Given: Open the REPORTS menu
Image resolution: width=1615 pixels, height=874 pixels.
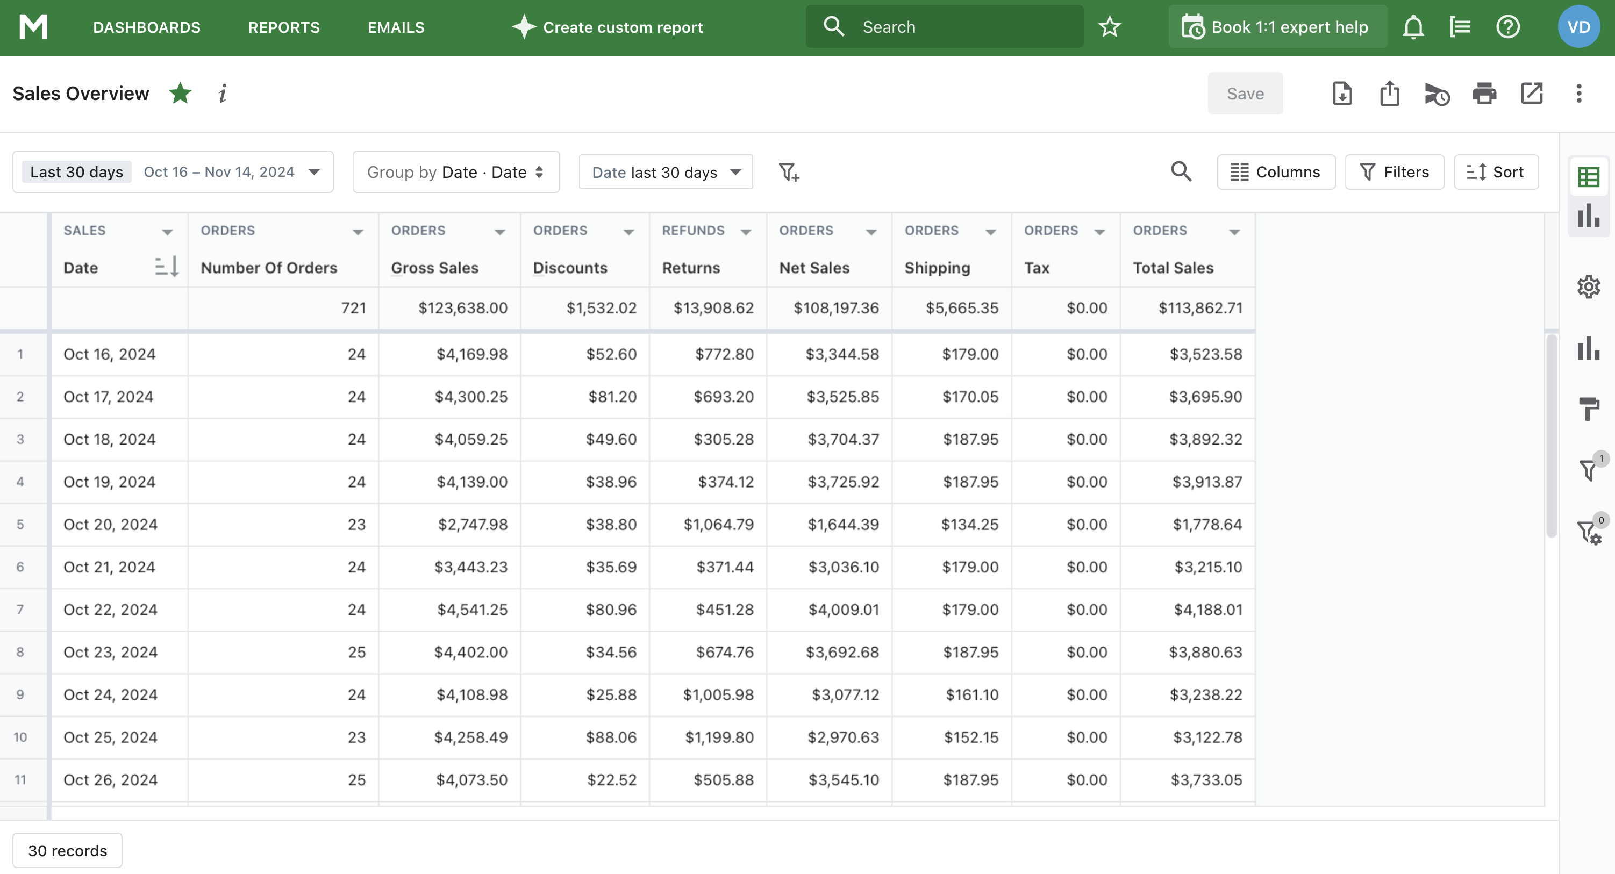Looking at the screenshot, I should pyautogui.click(x=284, y=27).
